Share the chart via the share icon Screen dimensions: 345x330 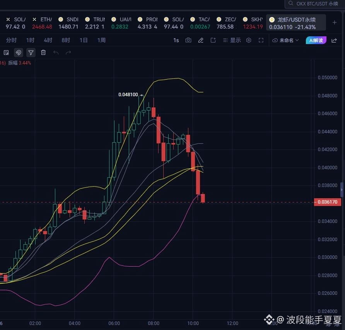click(334, 40)
